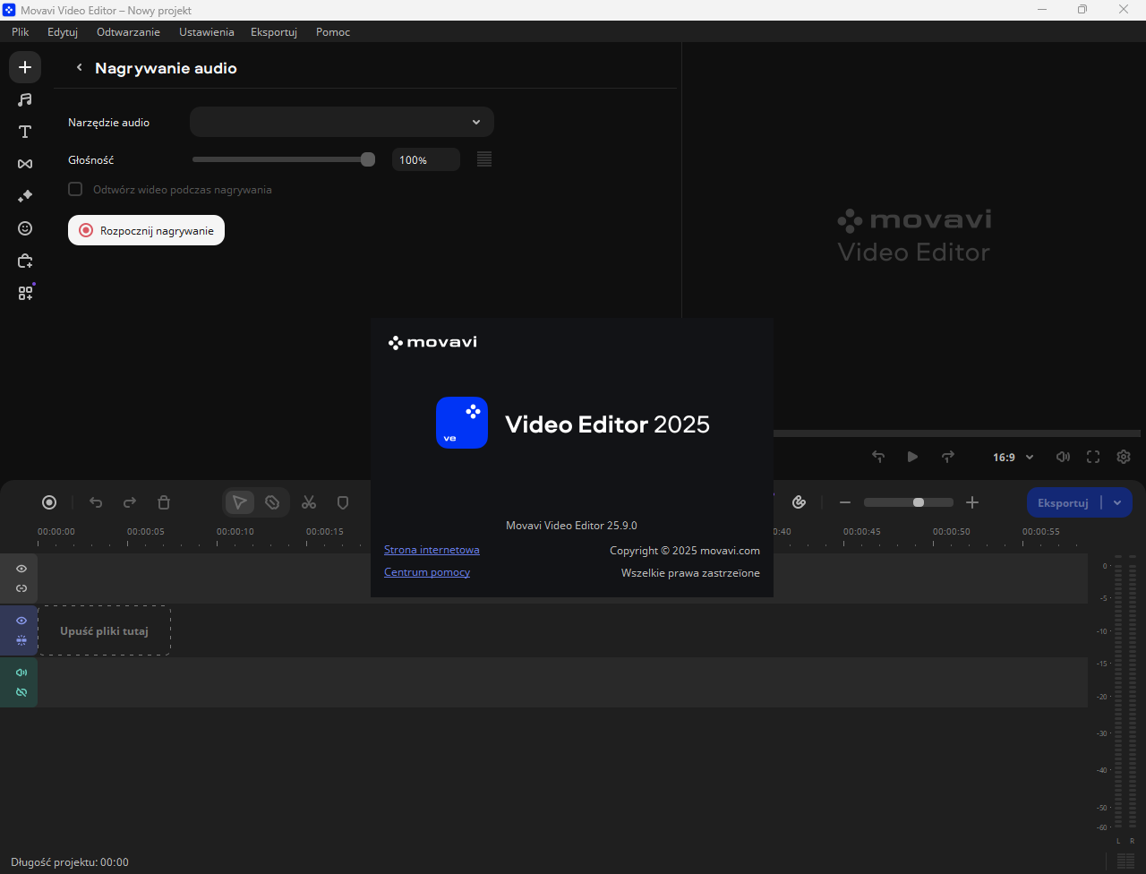Click Rozpocznij nagrywanie button

pyautogui.click(x=147, y=230)
